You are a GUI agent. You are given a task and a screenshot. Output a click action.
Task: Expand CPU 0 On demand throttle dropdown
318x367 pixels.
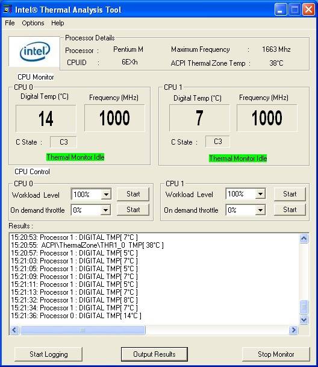(105, 210)
